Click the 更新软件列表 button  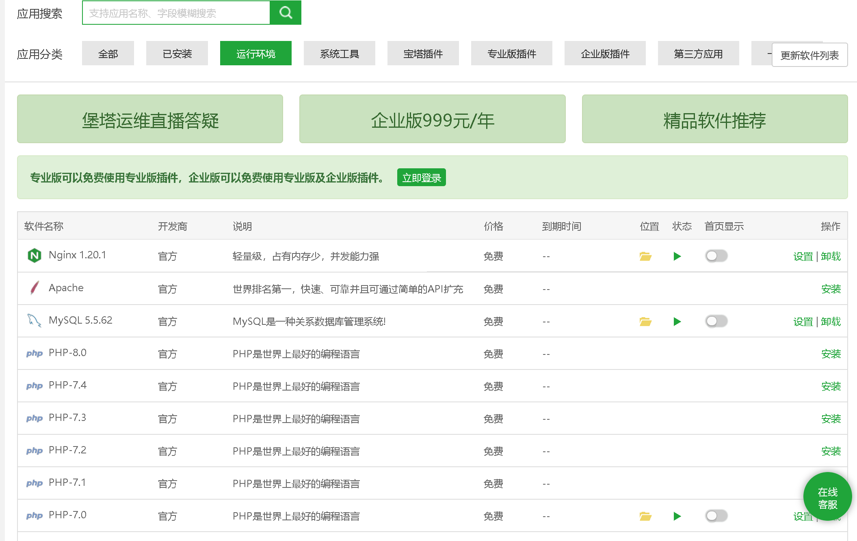pos(809,55)
